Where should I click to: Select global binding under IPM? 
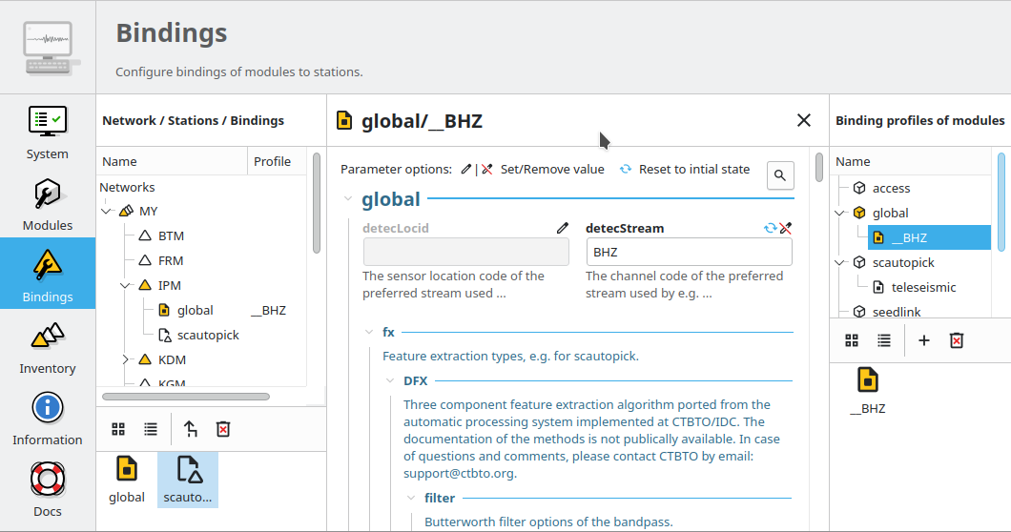pos(195,310)
